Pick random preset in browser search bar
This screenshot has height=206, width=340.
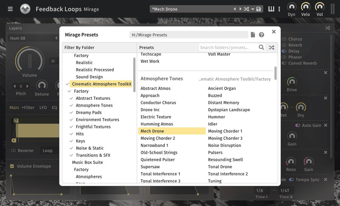click(x=271, y=48)
